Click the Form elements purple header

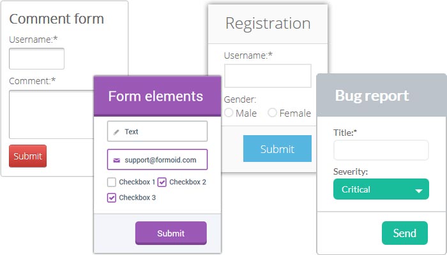(157, 96)
